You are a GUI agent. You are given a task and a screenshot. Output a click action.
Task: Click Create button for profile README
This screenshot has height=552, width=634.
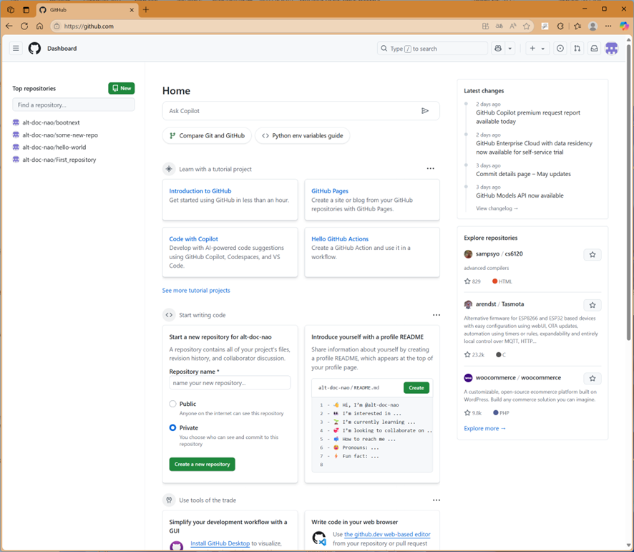coord(416,388)
